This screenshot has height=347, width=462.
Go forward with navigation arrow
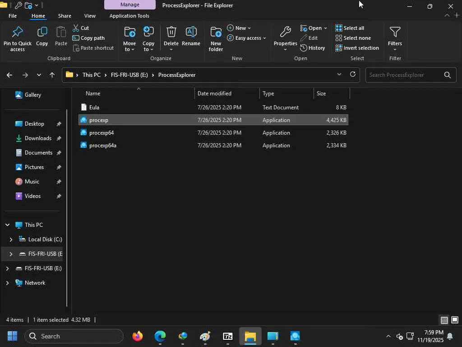(x=25, y=75)
